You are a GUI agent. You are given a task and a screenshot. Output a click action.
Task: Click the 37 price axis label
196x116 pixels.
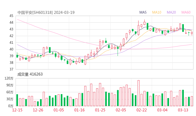11,69
